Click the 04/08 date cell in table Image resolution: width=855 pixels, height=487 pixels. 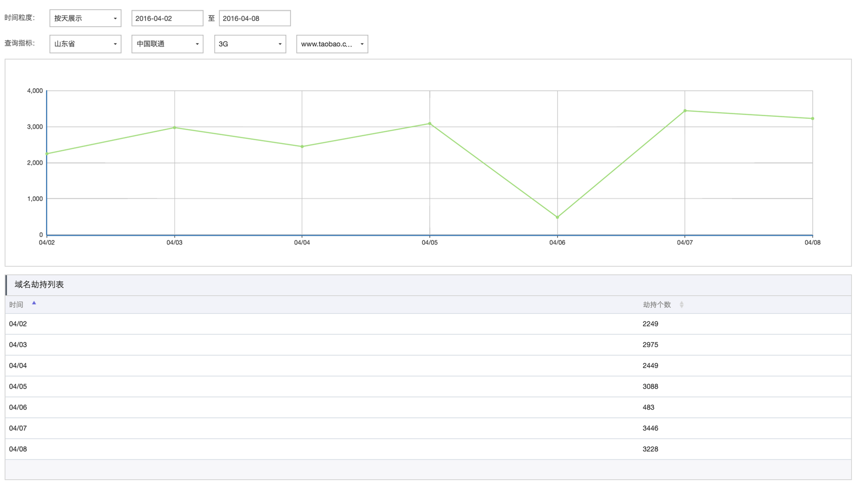(x=18, y=449)
